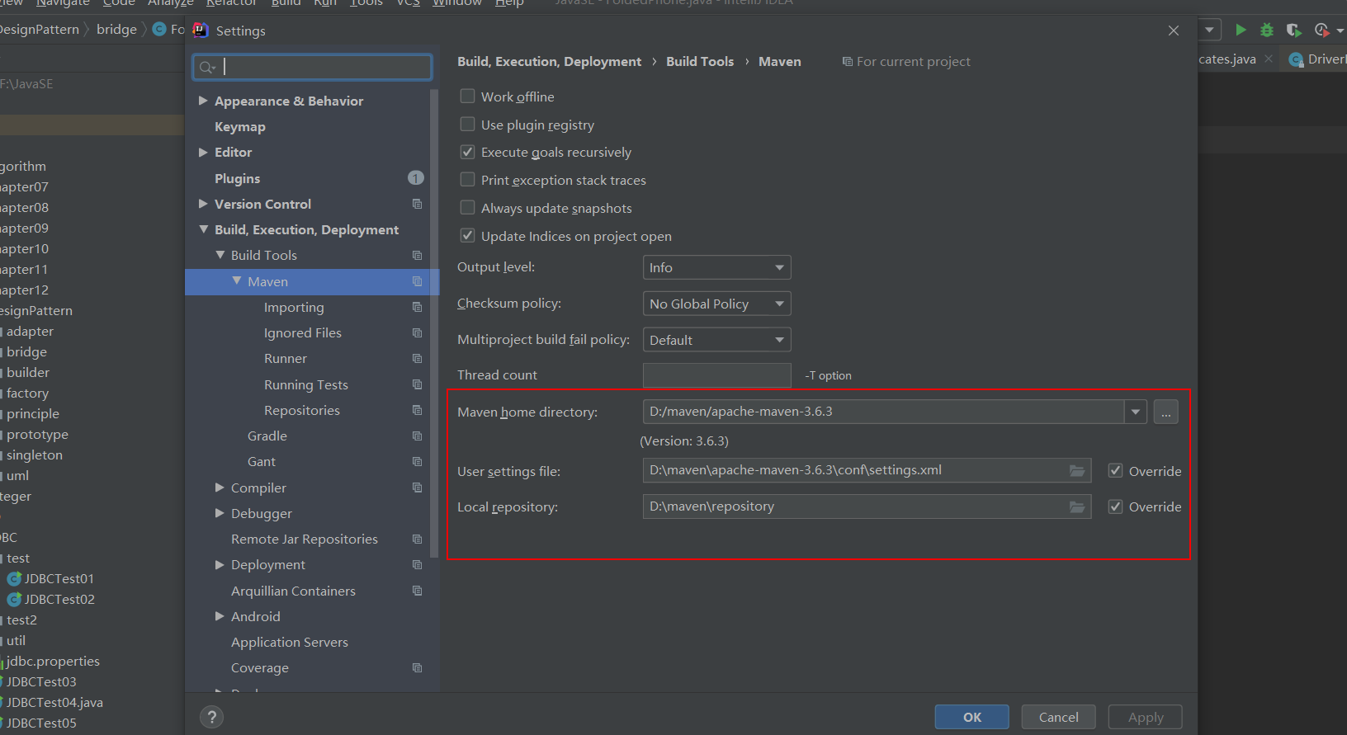The width and height of the screenshot is (1347, 735).
Task: Click the project-level icon next to Ignored Files
Action: (x=417, y=332)
